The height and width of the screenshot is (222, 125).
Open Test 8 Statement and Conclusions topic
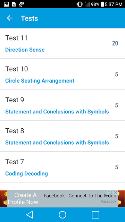[x=57, y=143]
